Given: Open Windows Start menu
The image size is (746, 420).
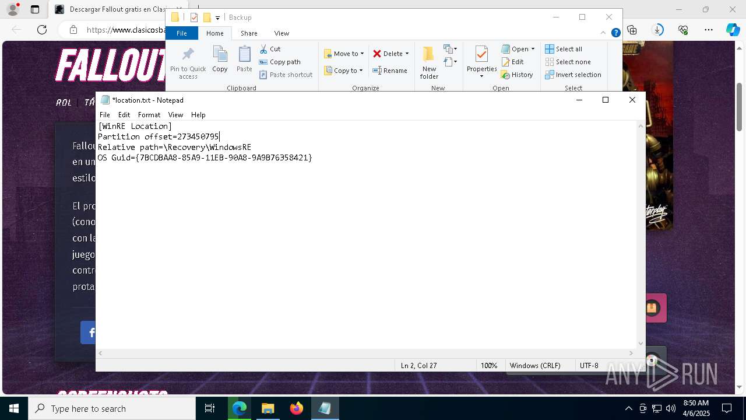Looking at the screenshot, I should pos(14,408).
